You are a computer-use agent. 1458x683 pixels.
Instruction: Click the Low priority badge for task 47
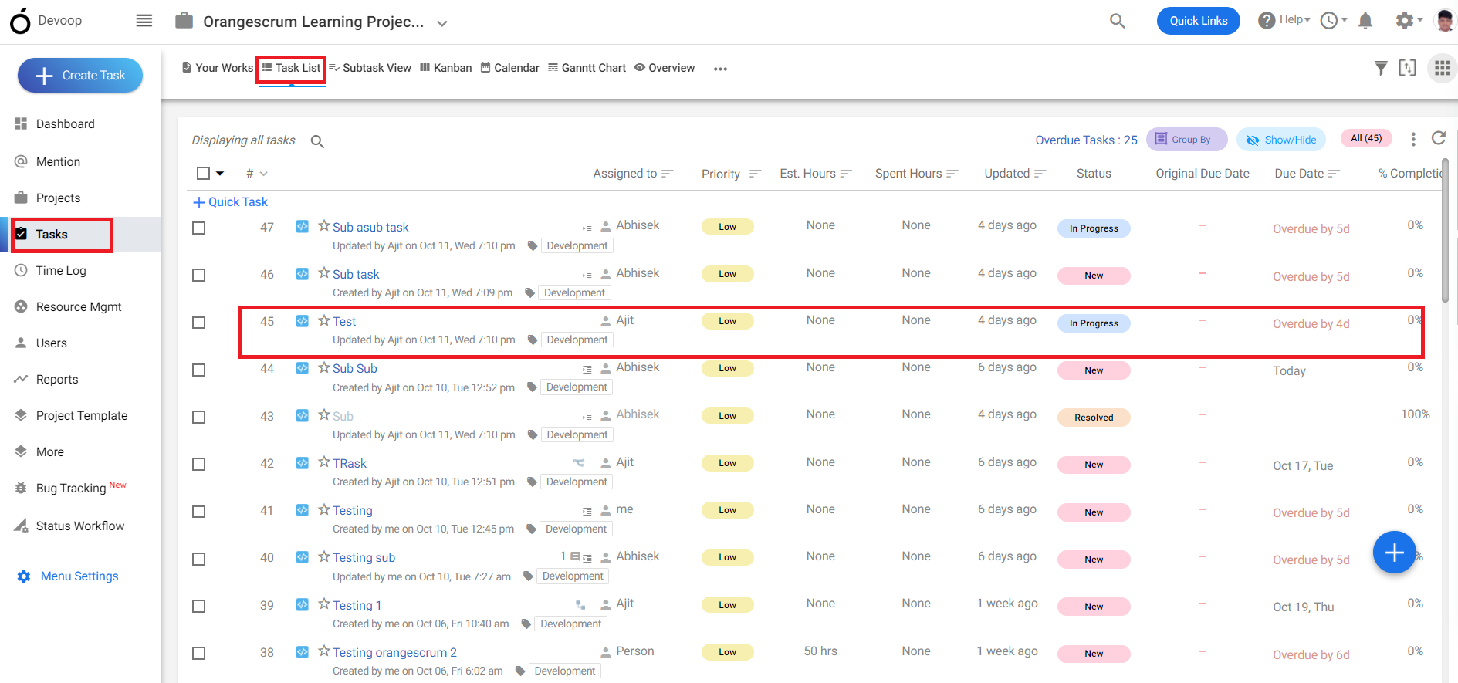(x=727, y=227)
